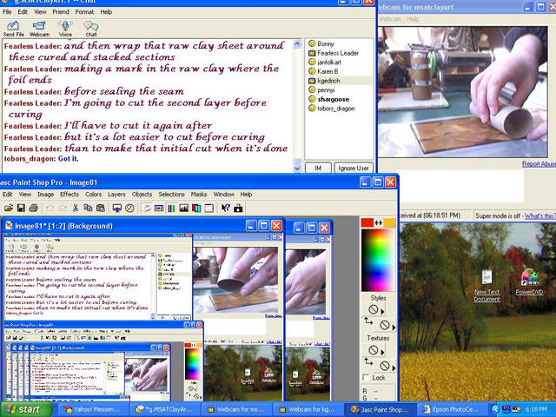This screenshot has width=556, height=417.
Task: Click the Ignore User button
Action: (x=354, y=168)
